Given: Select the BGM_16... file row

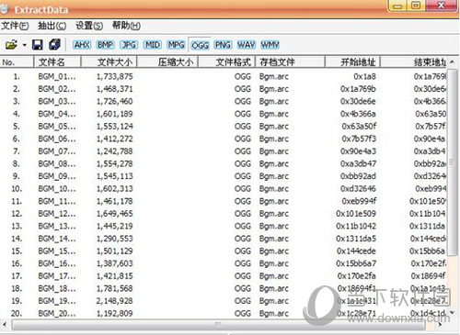Looking at the screenshot, I should [224, 263].
